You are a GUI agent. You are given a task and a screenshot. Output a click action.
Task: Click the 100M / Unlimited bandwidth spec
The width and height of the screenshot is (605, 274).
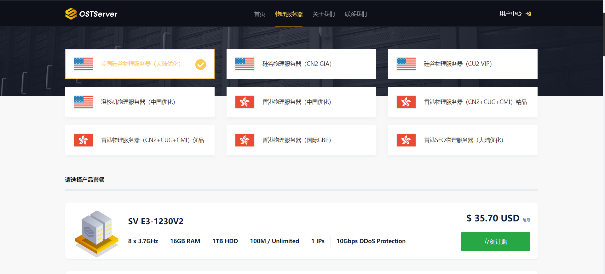click(x=274, y=241)
